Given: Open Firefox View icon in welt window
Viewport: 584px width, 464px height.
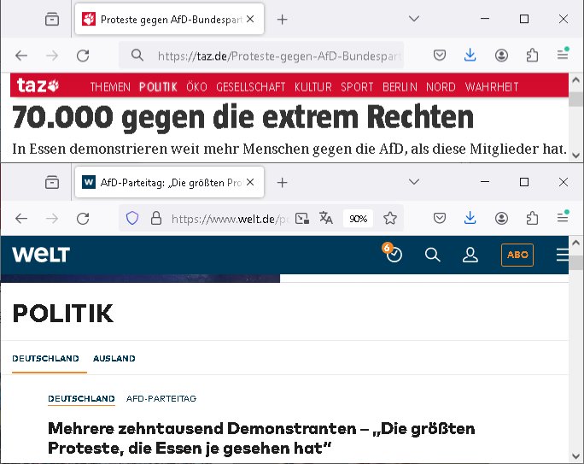Looking at the screenshot, I should 52,182.
